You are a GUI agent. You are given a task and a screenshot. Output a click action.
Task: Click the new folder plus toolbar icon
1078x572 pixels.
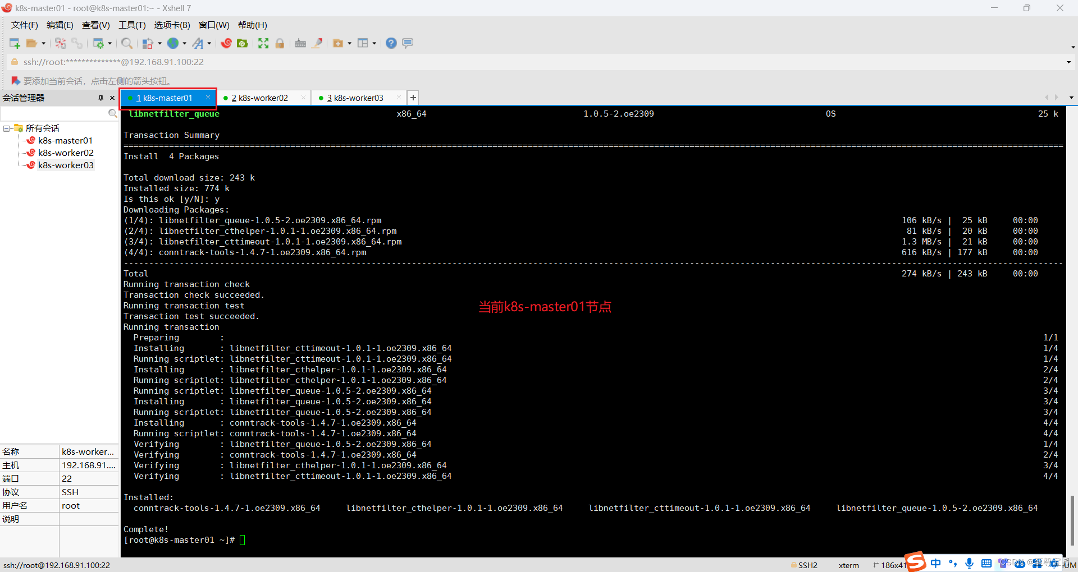pos(338,43)
